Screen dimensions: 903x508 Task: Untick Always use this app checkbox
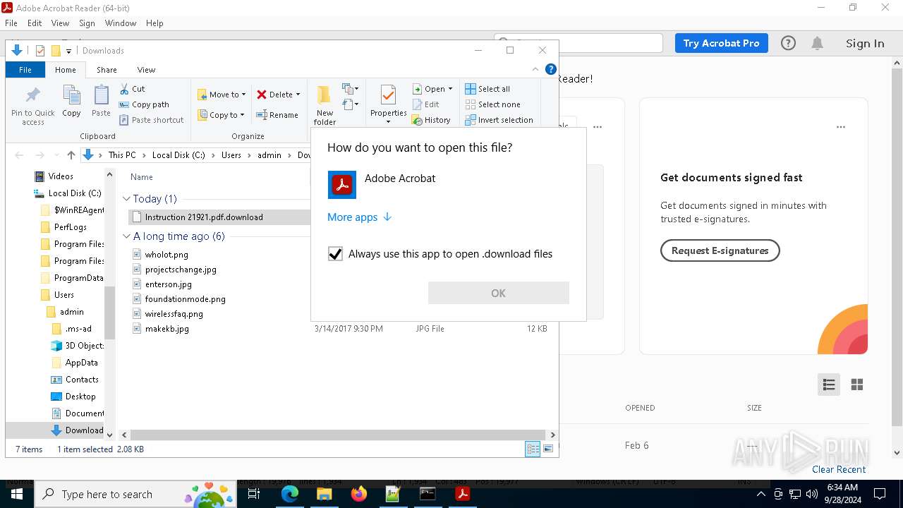(335, 254)
